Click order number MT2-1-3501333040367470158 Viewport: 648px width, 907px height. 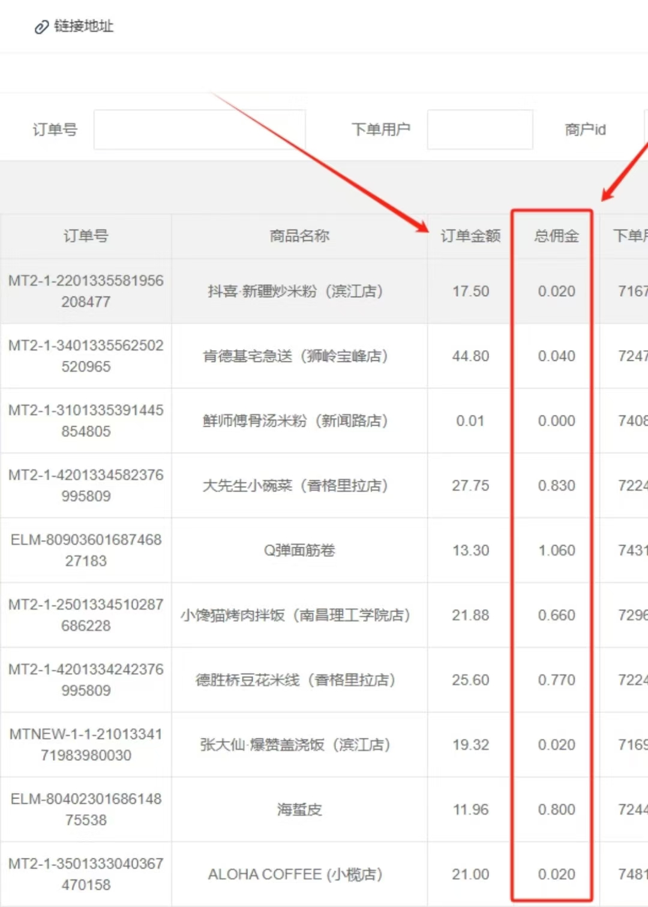pos(86,874)
